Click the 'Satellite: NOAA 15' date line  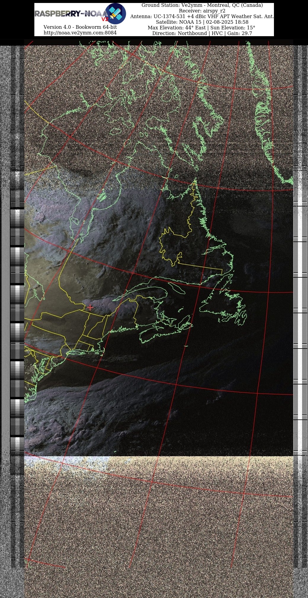coord(202,22)
